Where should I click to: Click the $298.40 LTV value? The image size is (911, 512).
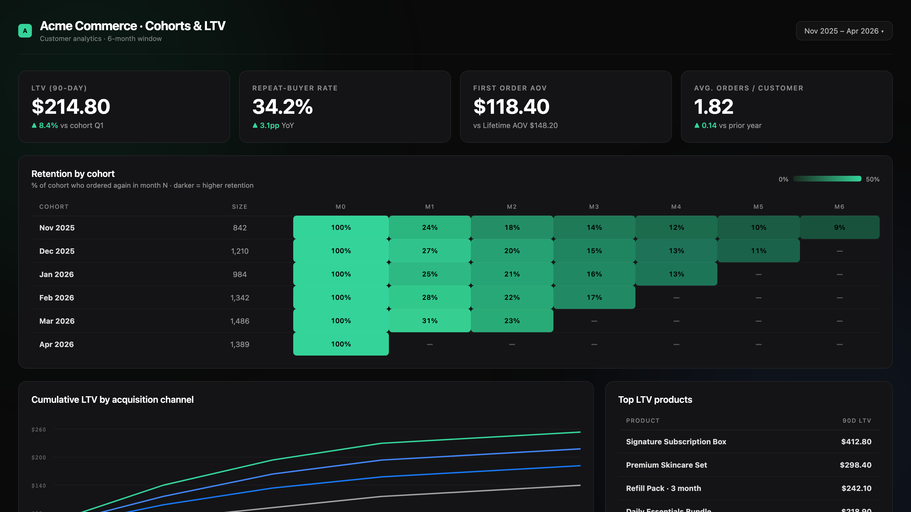[x=855, y=465]
